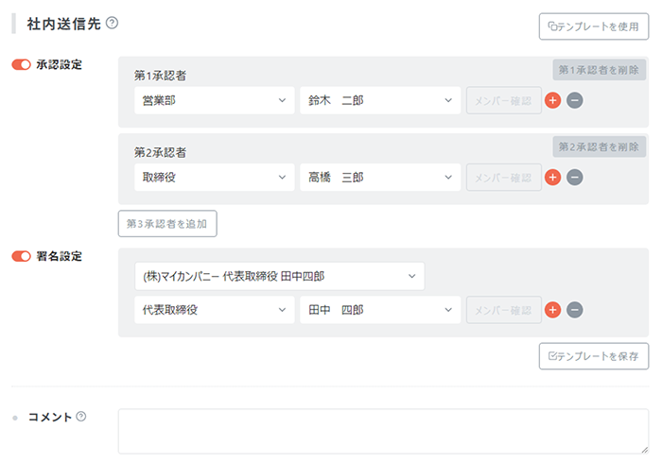662x463 pixels.
Task: Open the 営業部 department dropdown
Action: point(214,101)
